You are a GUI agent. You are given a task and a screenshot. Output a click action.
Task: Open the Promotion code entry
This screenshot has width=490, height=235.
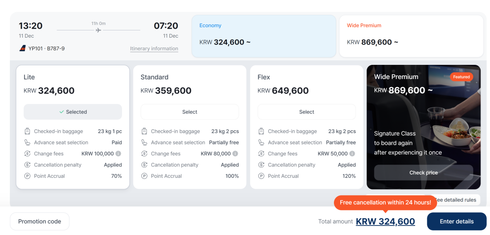(39, 221)
